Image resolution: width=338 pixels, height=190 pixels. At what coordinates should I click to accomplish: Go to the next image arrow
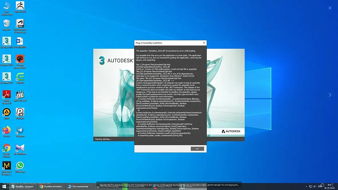tap(330, 95)
